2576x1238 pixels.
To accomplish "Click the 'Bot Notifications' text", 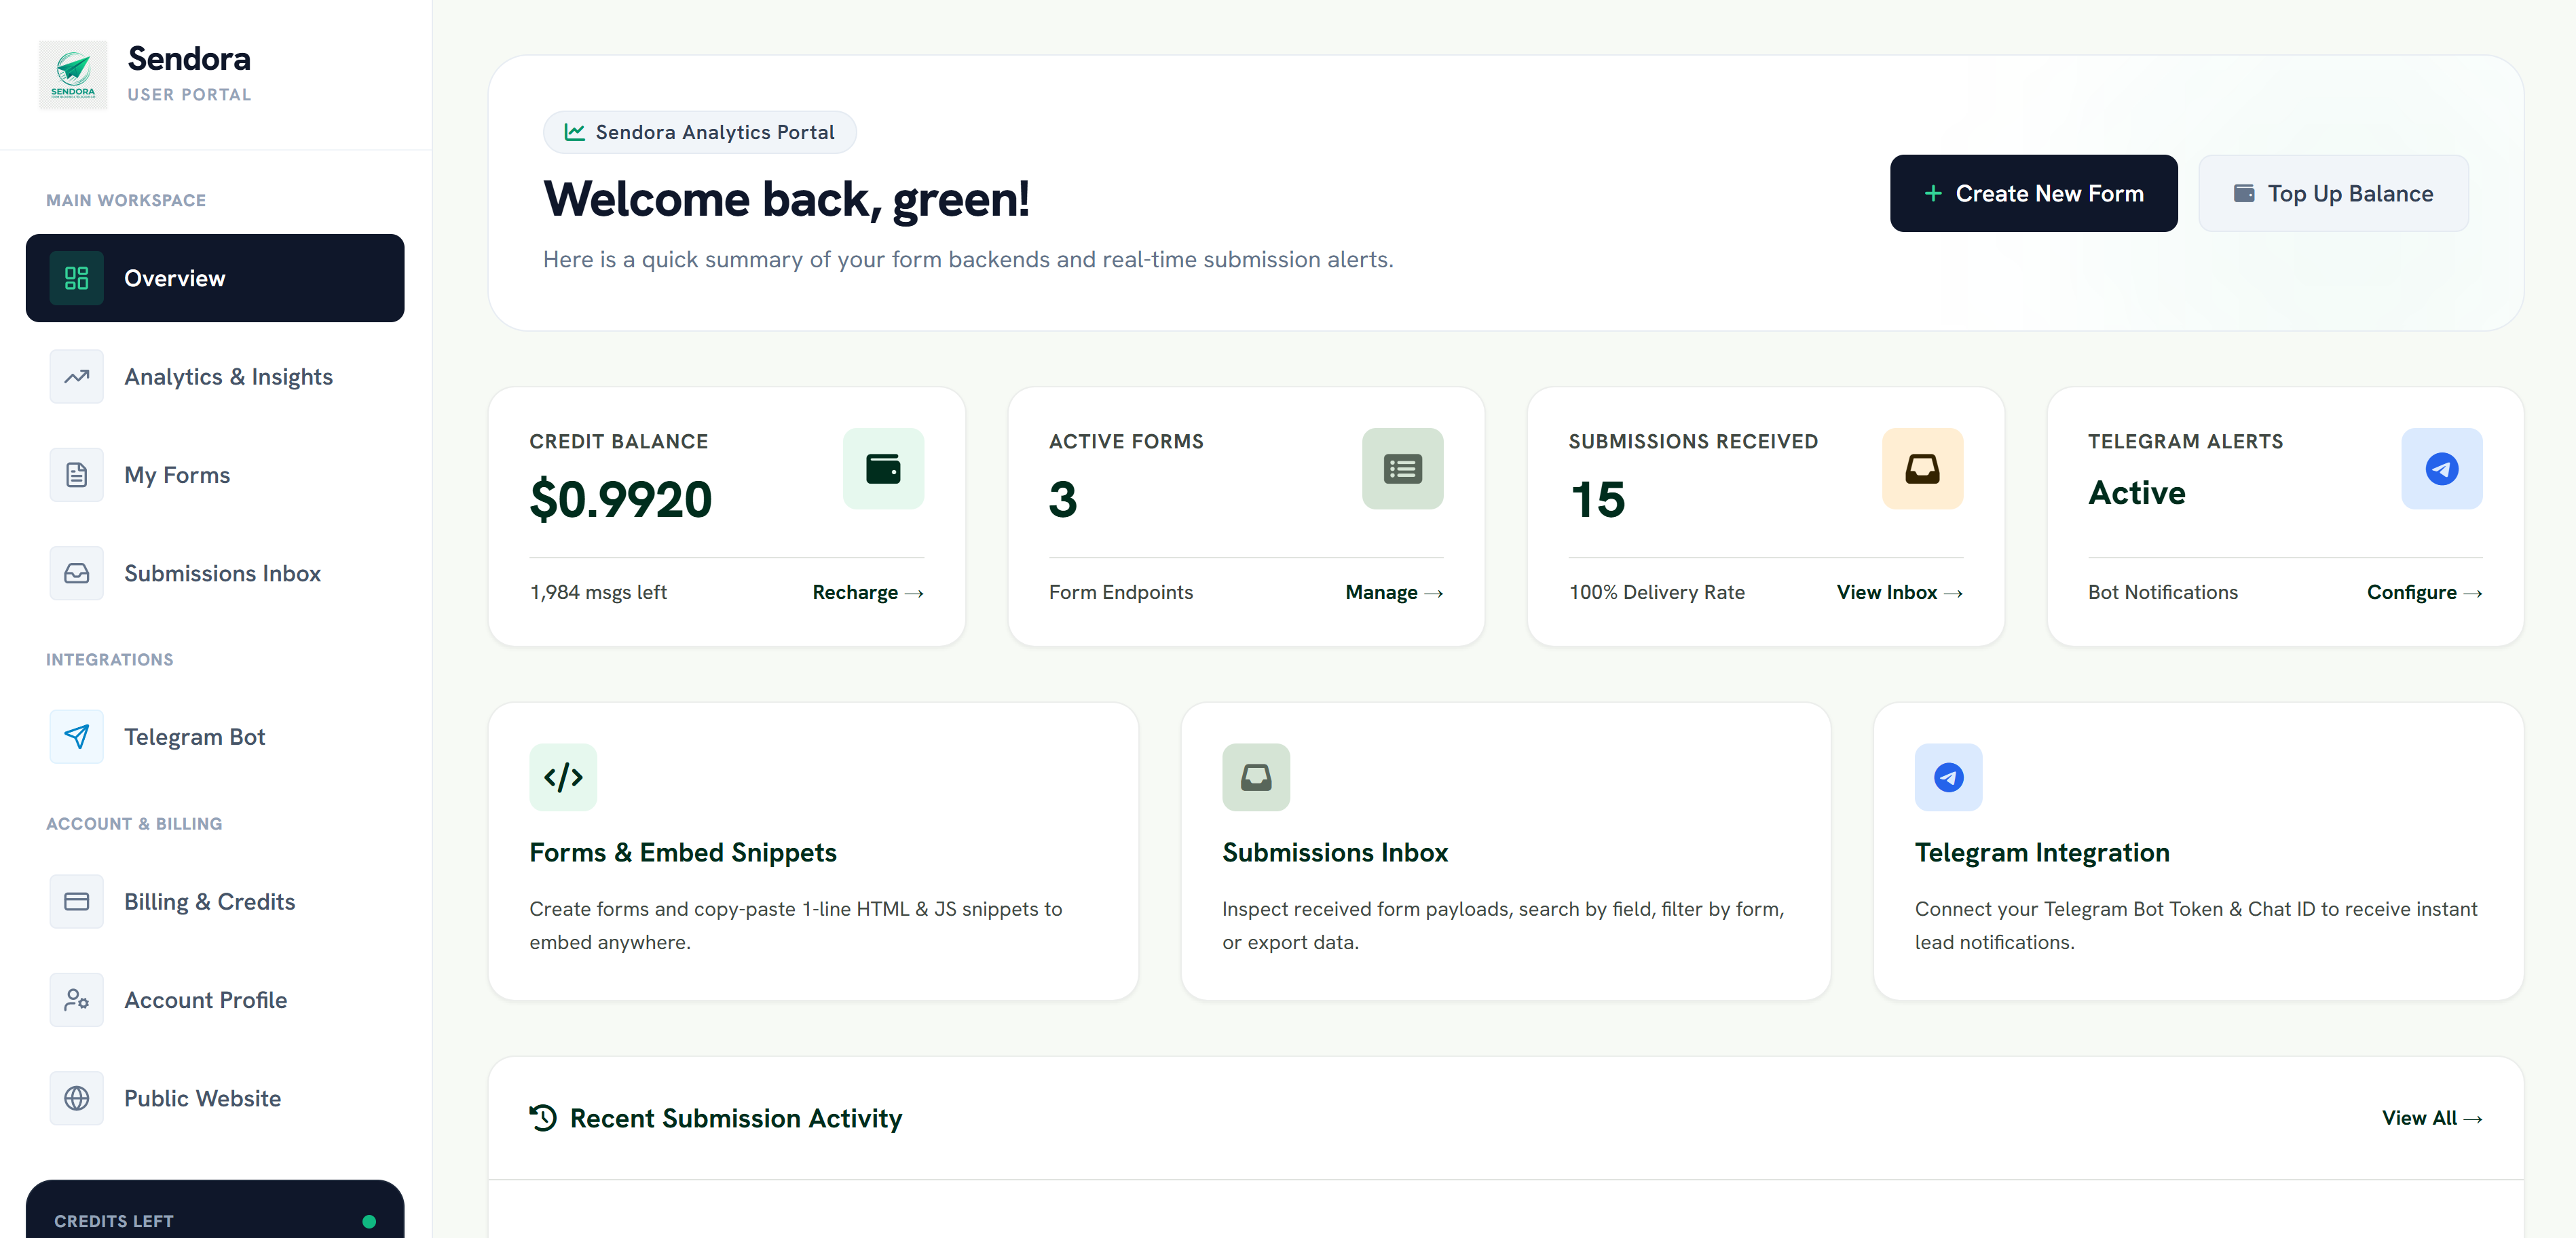I will click(2162, 592).
